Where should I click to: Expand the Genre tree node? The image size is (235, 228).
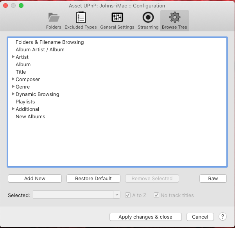click(13, 87)
